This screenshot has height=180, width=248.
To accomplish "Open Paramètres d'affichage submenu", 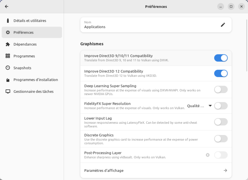I will tap(156, 171).
